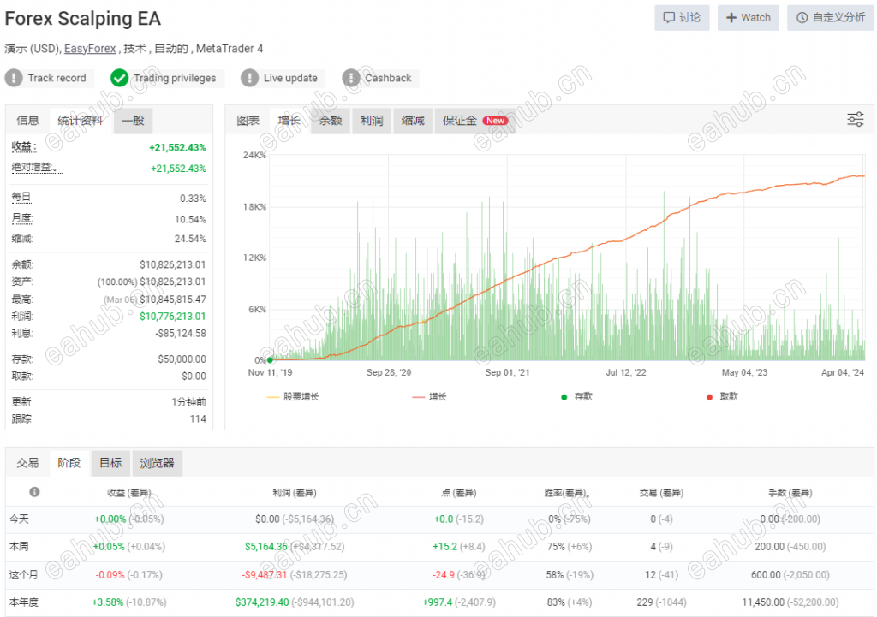Select the 一般 general info tab
The height and width of the screenshot is (617, 877).
click(x=133, y=121)
